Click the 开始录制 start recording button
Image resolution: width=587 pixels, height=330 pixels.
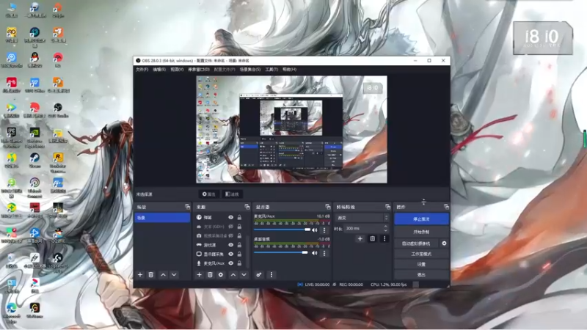point(421,232)
